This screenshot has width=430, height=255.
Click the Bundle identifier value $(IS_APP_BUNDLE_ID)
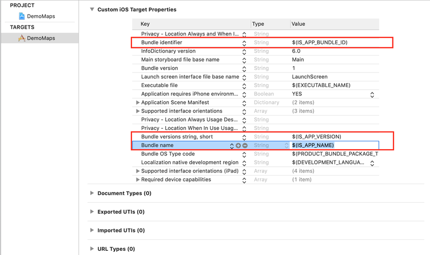pos(319,43)
